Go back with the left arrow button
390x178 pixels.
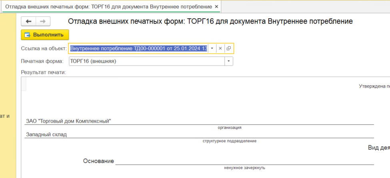(x=29, y=21)
